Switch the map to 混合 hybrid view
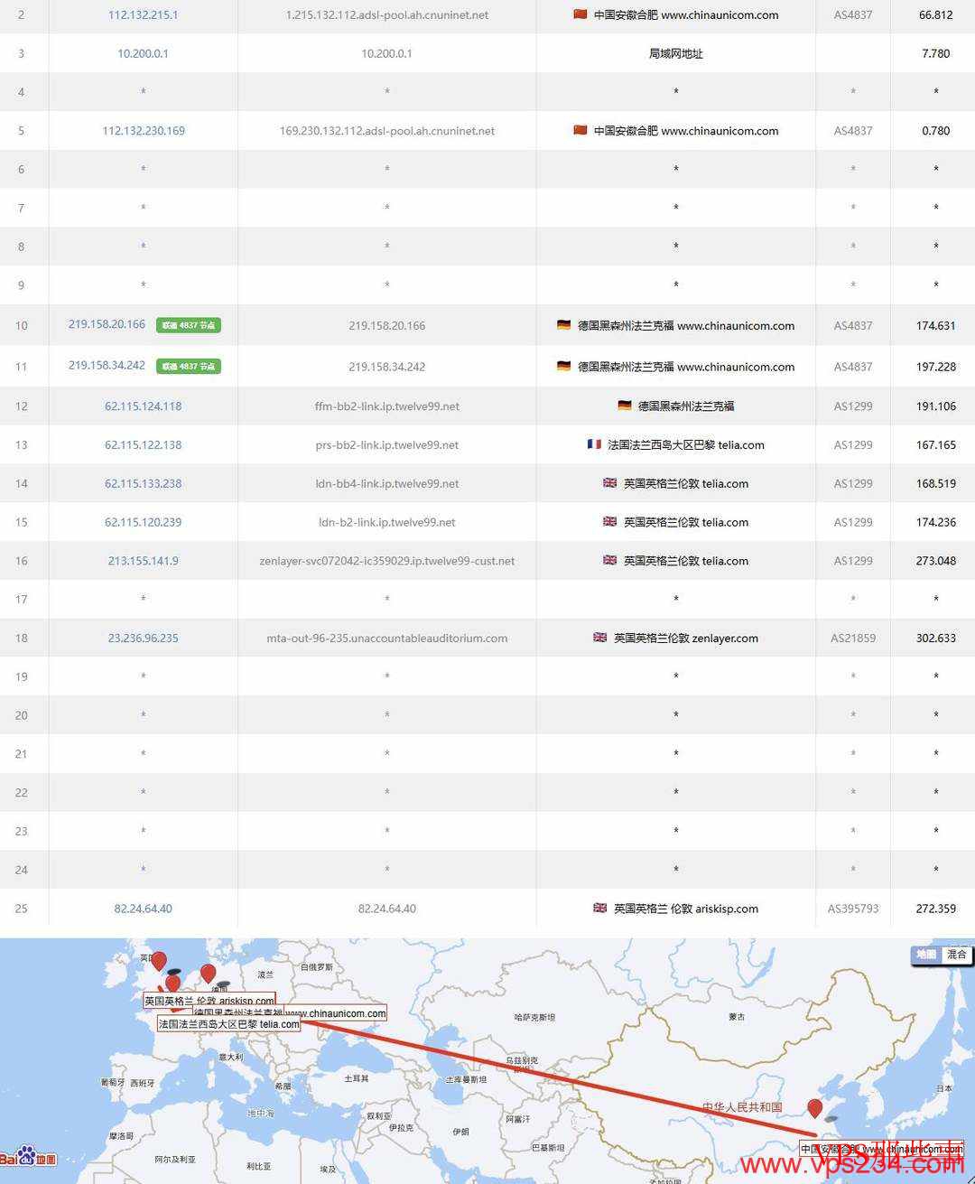975x1184 pixels. [x=959, y=954]
